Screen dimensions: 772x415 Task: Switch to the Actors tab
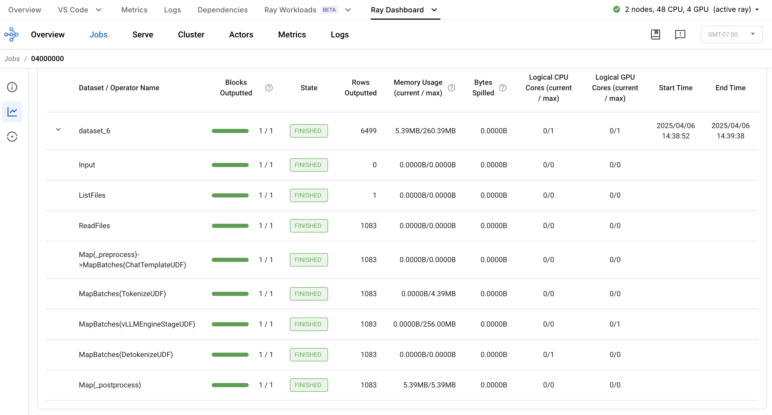[x=241, y=35]
